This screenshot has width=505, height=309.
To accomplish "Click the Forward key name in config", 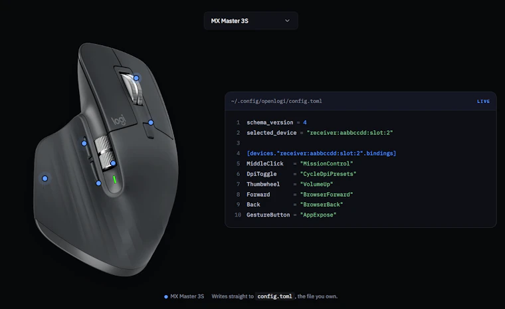I will coord(258,195).
